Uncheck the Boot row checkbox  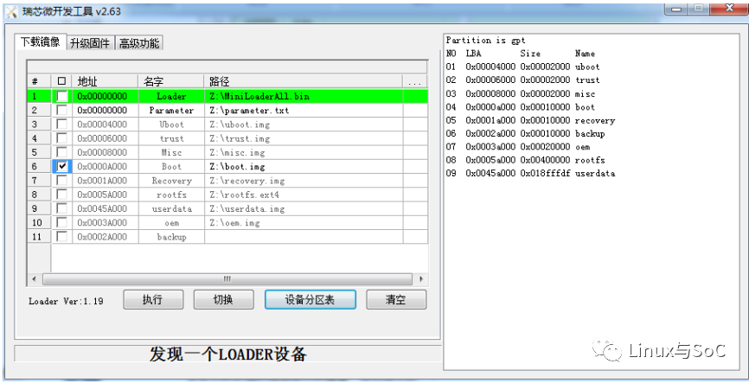(x=62, y=166)
